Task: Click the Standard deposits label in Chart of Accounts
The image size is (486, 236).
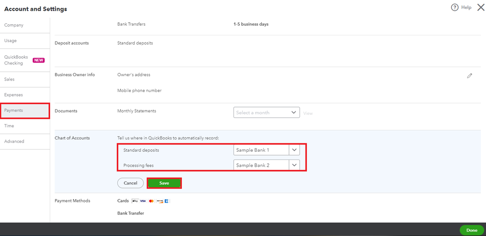Action: coord(141,150)
